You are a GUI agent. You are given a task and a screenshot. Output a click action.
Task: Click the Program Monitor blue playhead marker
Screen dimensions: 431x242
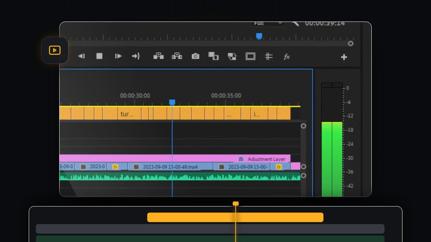click(x=259, y=36)
